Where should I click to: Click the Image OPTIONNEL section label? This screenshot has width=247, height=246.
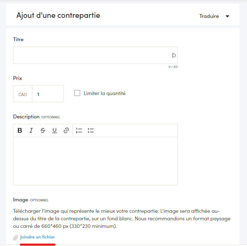click(31, 200)
